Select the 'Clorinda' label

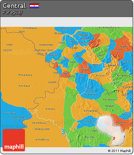40,54
